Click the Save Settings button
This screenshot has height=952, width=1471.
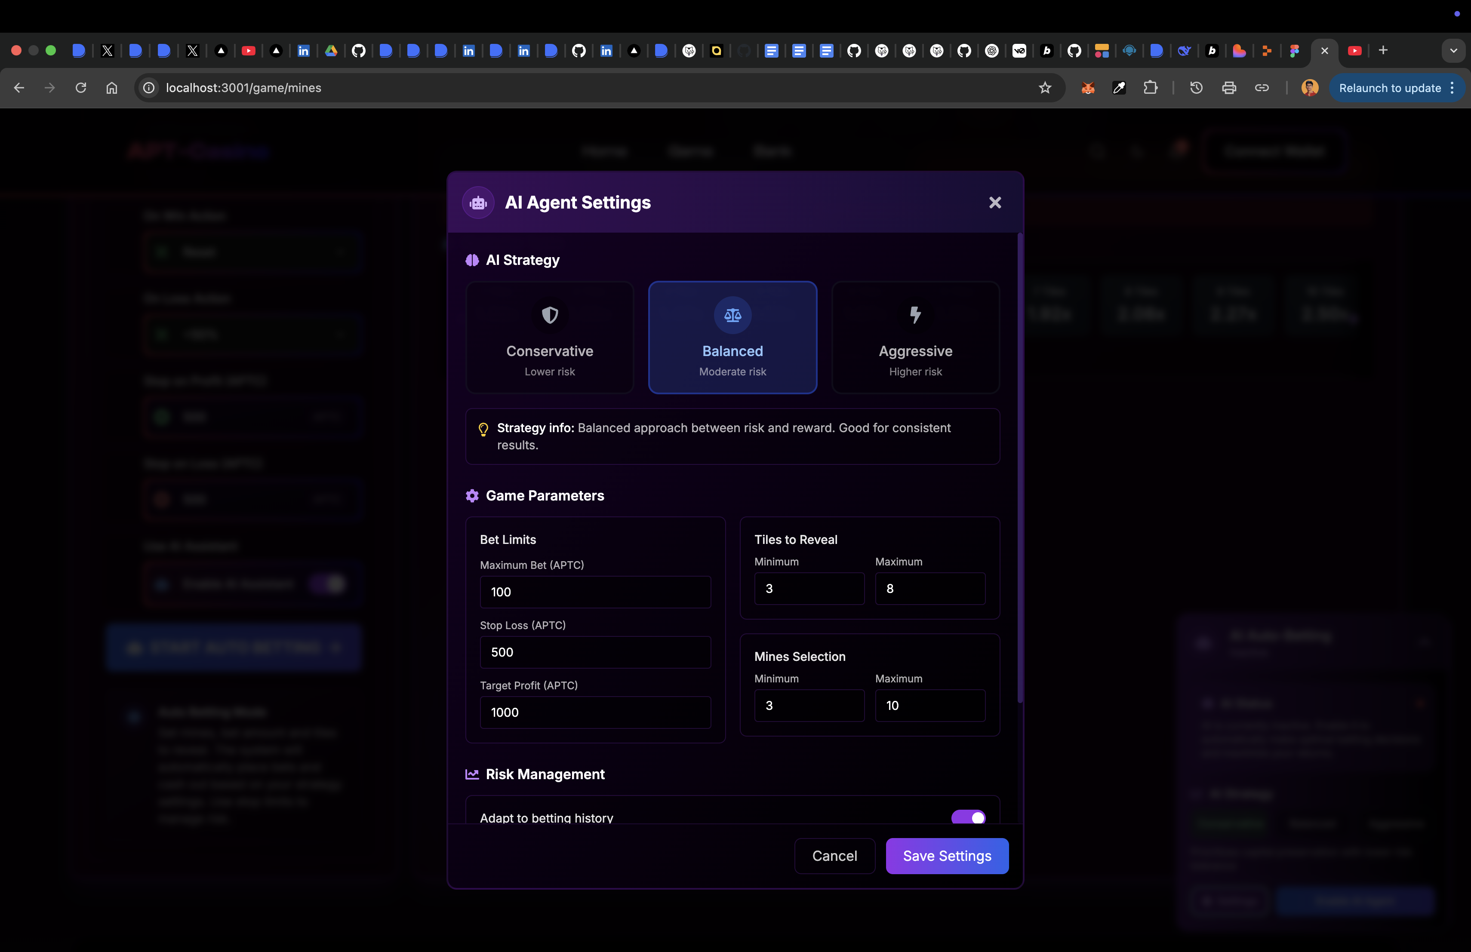pos(947,856)
